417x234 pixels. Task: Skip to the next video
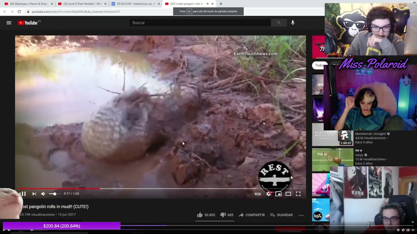click(34, 194)
